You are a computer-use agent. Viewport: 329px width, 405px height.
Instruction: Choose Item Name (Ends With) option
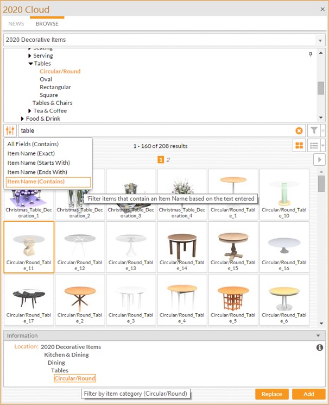(x=37, y=172)
